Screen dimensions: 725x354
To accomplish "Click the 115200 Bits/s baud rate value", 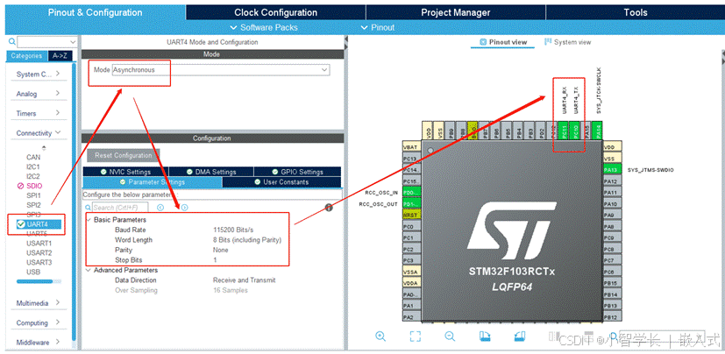I will point(233,230).
